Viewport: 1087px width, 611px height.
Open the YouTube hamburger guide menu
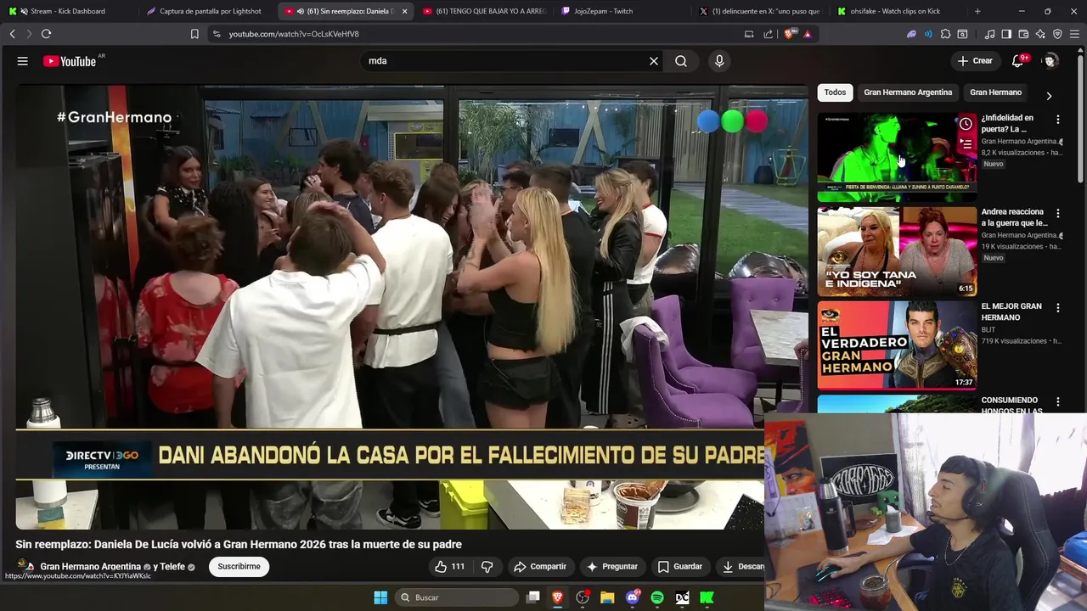[23, 61]
